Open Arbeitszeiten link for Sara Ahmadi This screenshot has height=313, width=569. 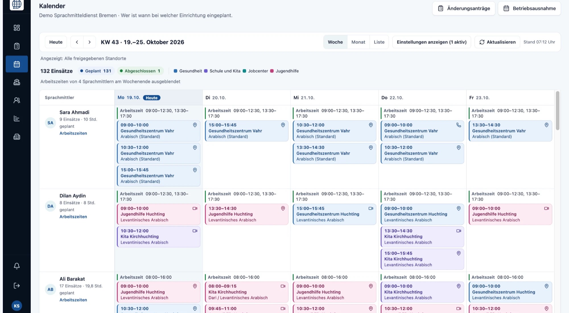click(73, 133)
